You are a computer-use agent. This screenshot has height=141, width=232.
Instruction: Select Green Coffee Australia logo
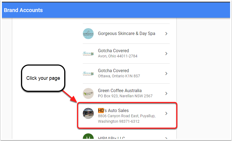[x=88, y=93]
